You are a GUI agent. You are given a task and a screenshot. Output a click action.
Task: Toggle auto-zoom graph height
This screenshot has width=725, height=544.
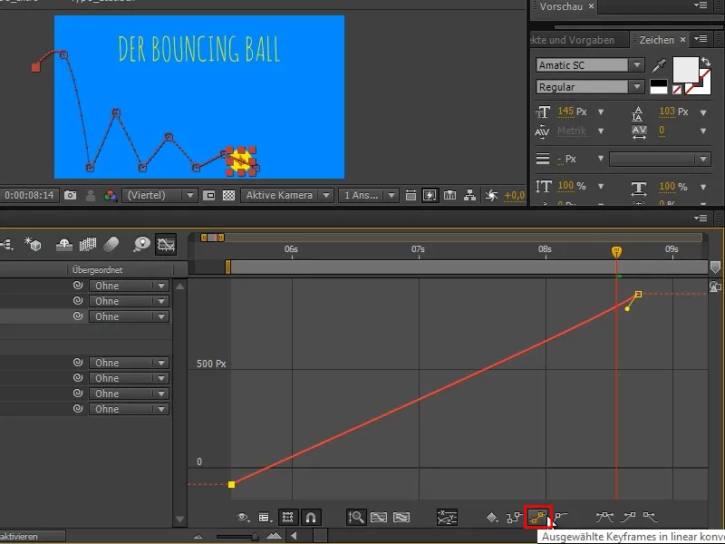coord(356,517)
